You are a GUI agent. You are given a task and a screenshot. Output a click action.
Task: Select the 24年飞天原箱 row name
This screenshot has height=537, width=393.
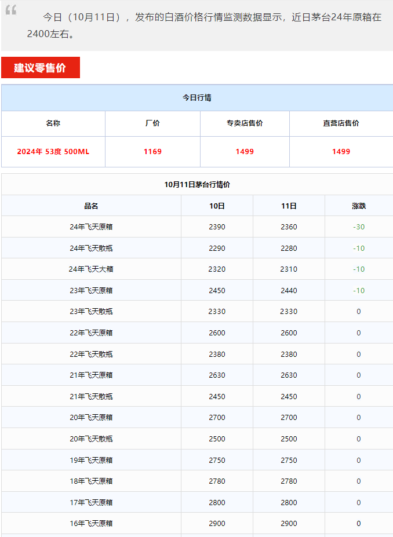[x=91, y=227]
